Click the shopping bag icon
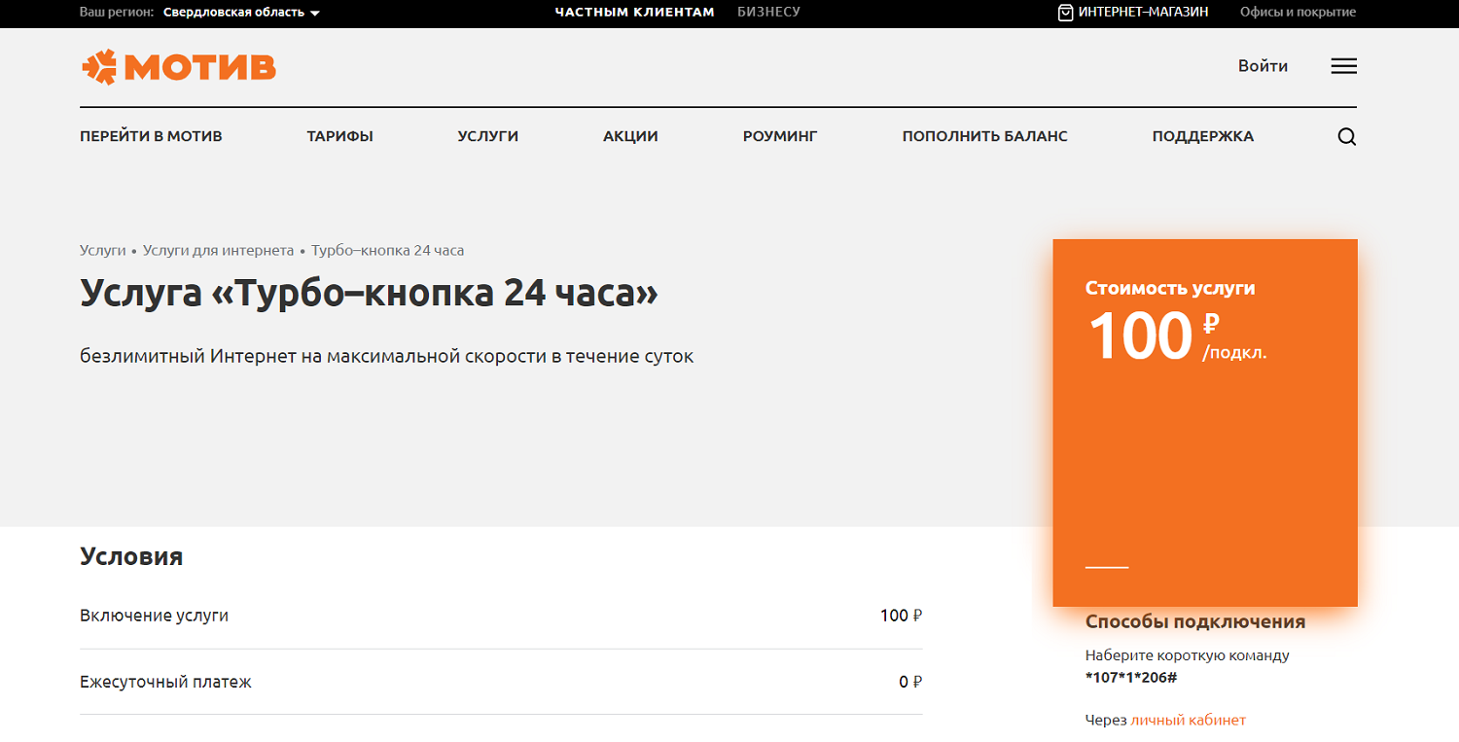Viewport: 1459px width, 742px height. point(1066,13)
